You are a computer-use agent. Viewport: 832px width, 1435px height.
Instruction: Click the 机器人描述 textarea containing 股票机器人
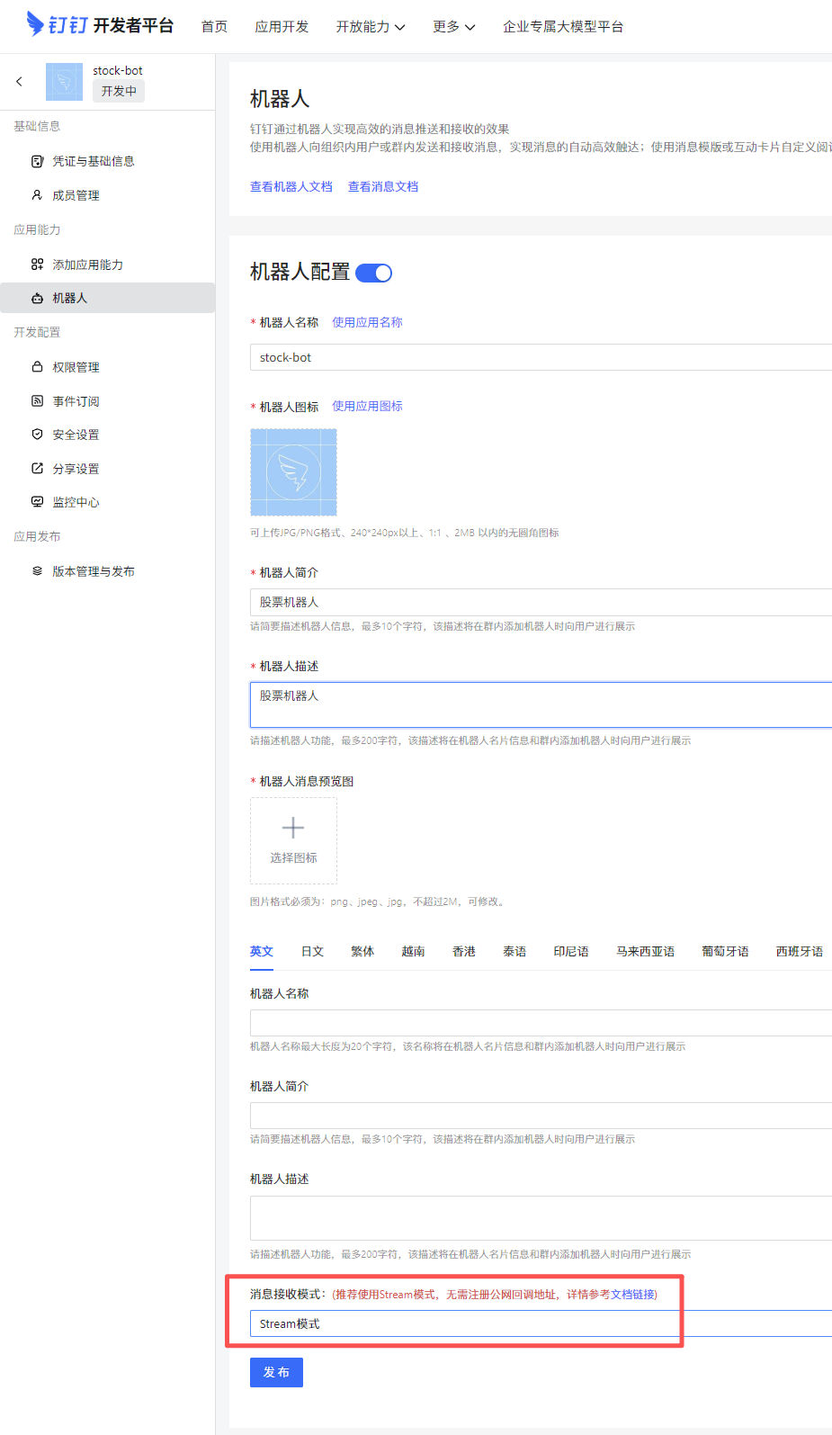click(x=541, y=704)
